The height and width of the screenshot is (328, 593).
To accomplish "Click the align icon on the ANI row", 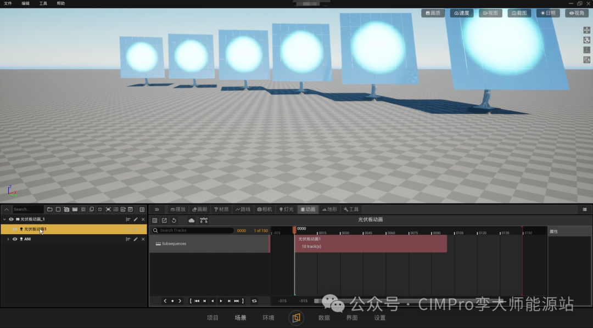I will tap(128, 239).
